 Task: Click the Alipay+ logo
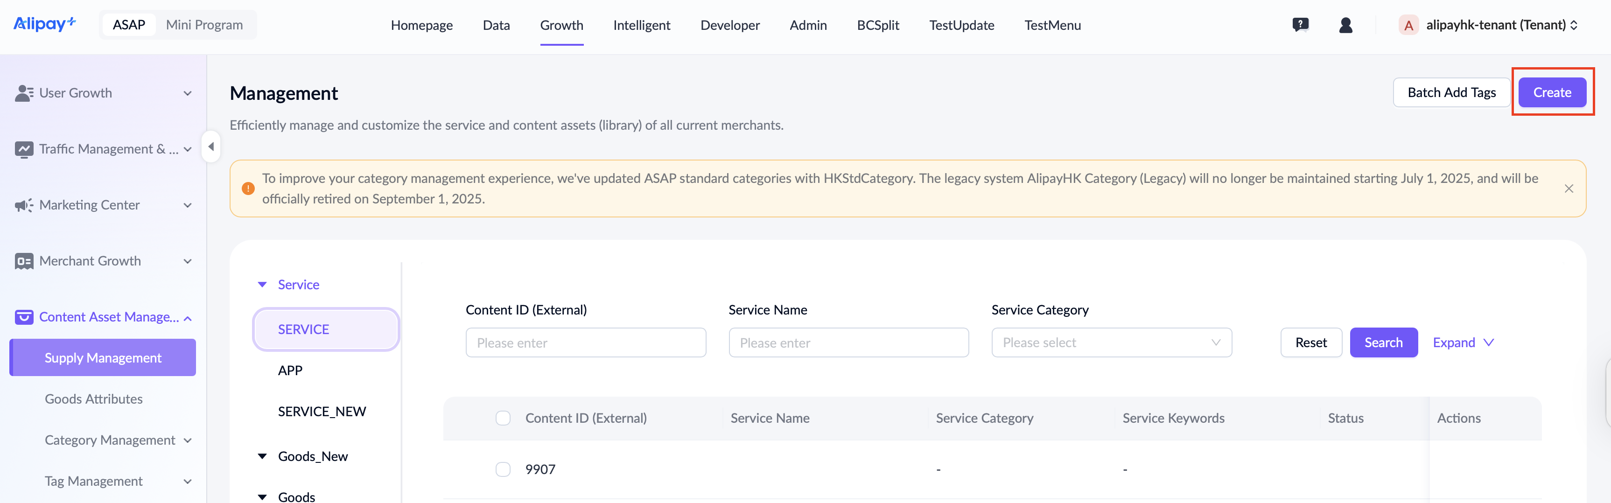point(44,24)
